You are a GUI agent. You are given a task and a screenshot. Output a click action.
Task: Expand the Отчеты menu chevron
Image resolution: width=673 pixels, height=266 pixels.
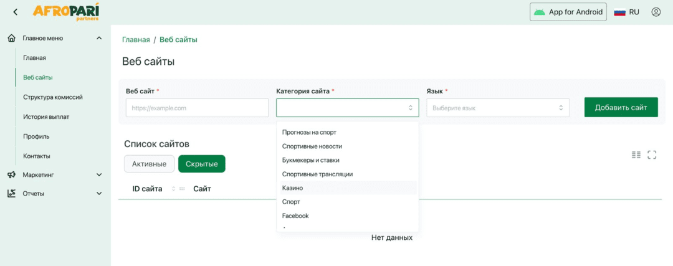click(x=99, y=194)
